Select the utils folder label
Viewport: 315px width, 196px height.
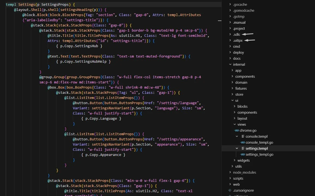coord(238,167)
